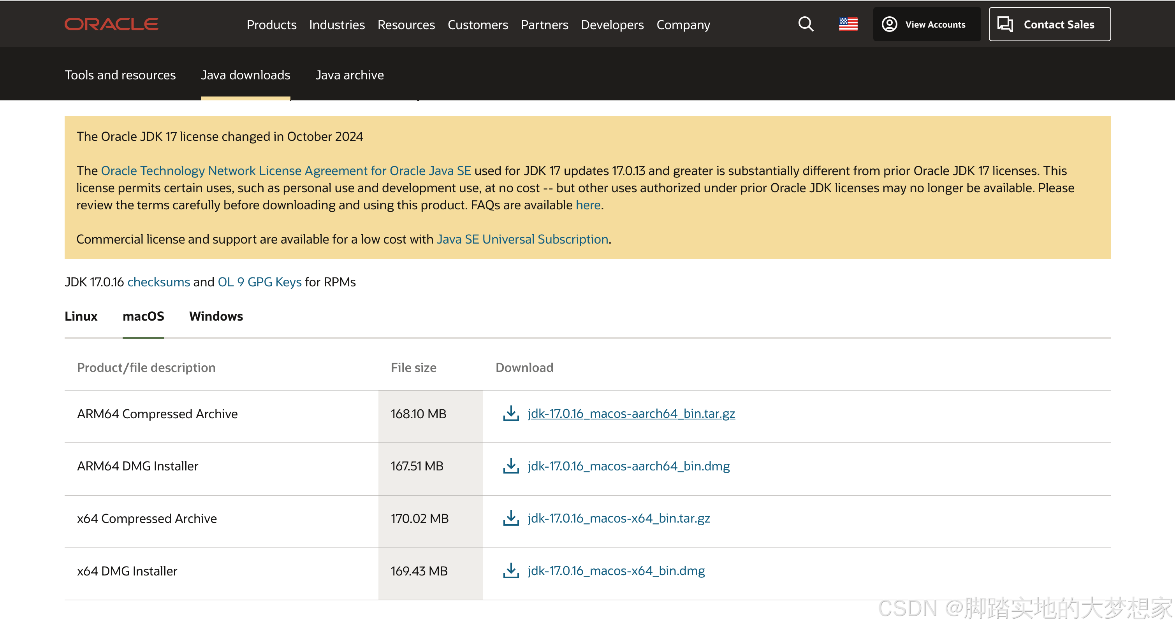Open the Industries menu
This screenshot has width=1175, height=628.
[x=337, y=25]
